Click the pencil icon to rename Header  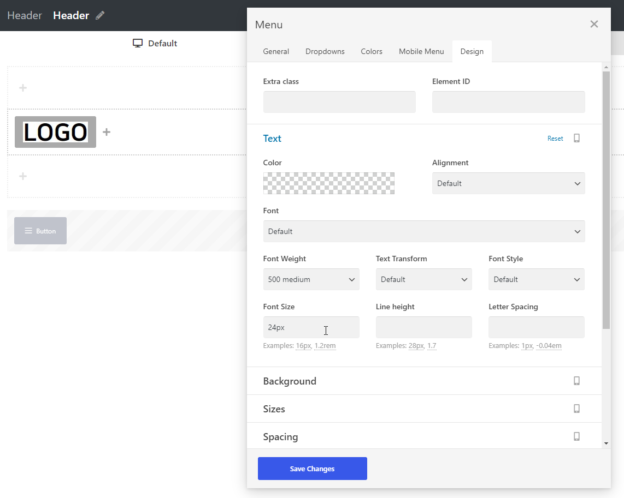point(100,15)
